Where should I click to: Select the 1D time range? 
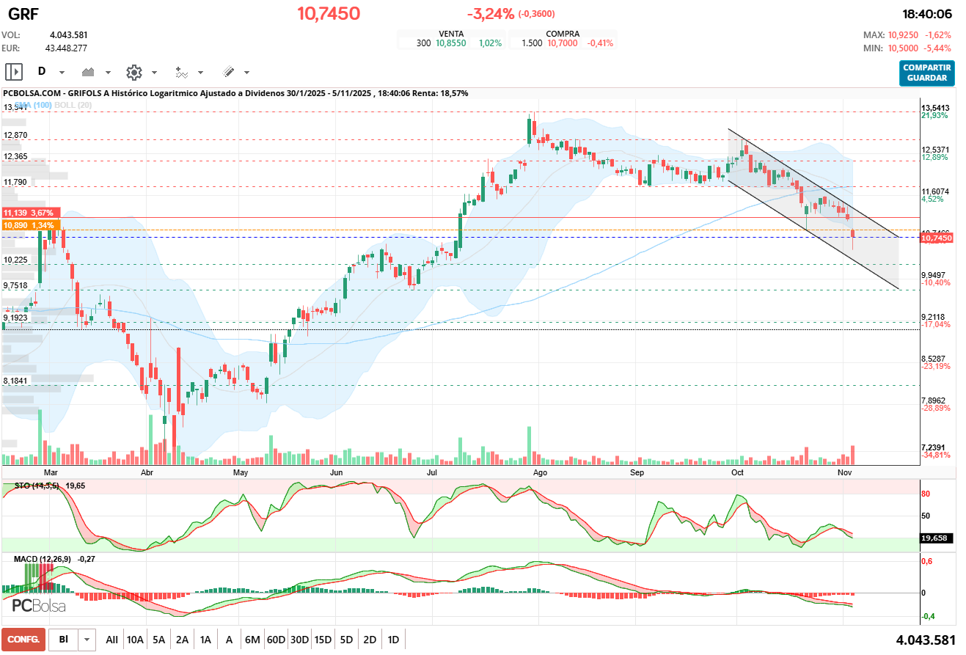pos(393,640)
